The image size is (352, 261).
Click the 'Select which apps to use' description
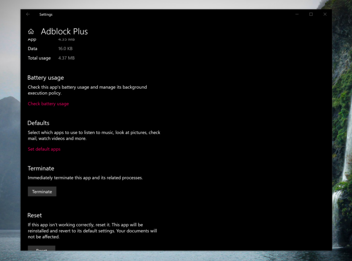94,135
